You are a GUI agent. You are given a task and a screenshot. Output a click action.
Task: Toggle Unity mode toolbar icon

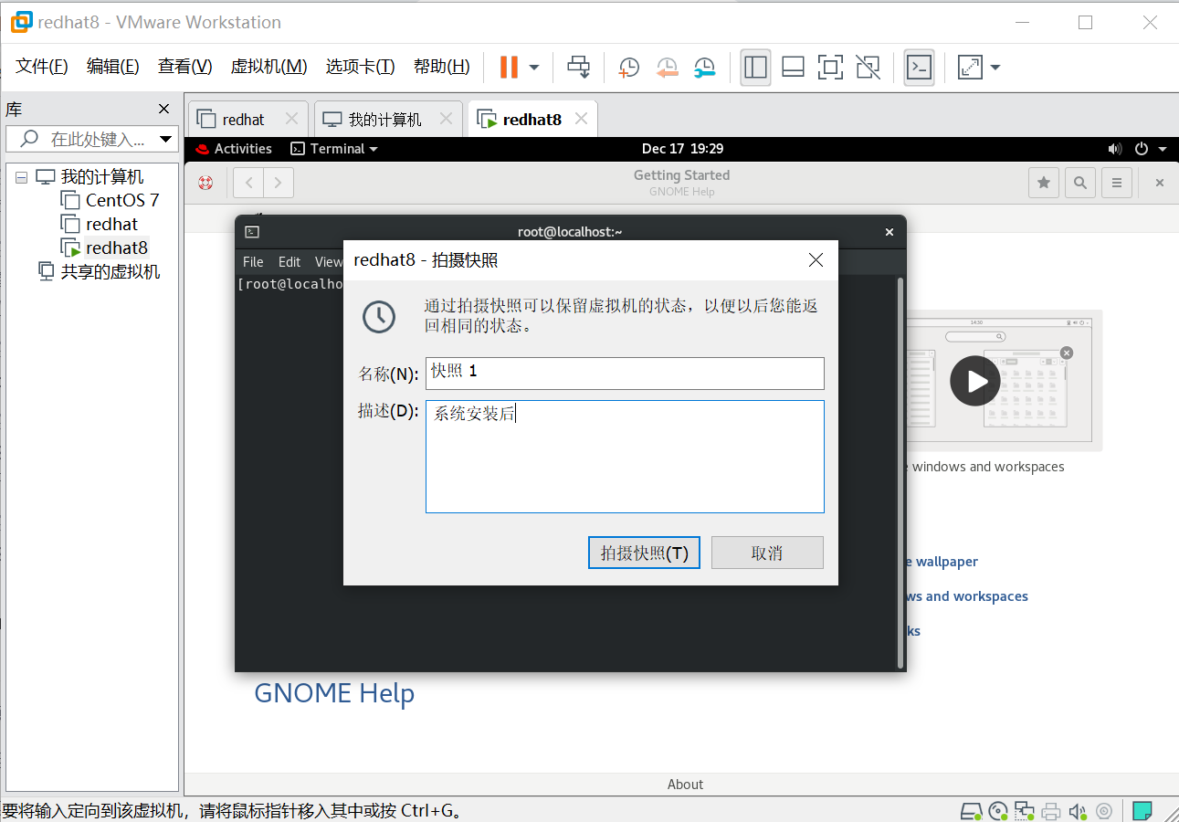point(868,67)
